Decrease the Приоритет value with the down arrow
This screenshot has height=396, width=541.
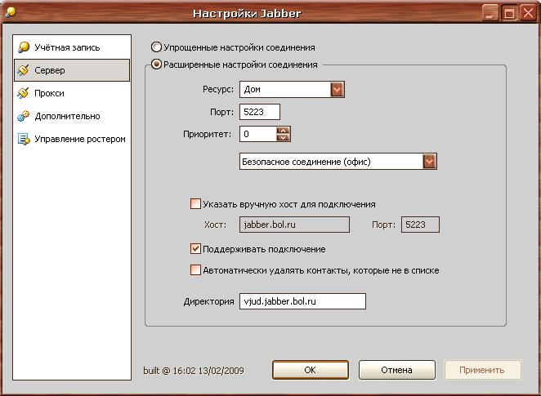(x=284, y=137)
